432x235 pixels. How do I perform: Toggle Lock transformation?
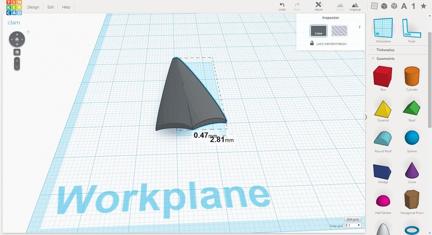[328, 43]
